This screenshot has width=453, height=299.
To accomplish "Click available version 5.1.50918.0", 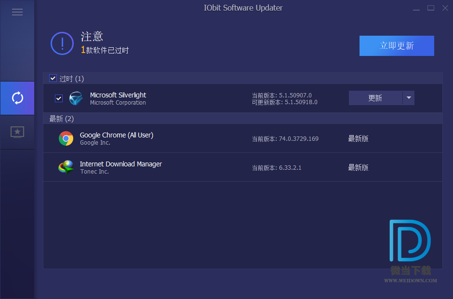I will 284,102.
